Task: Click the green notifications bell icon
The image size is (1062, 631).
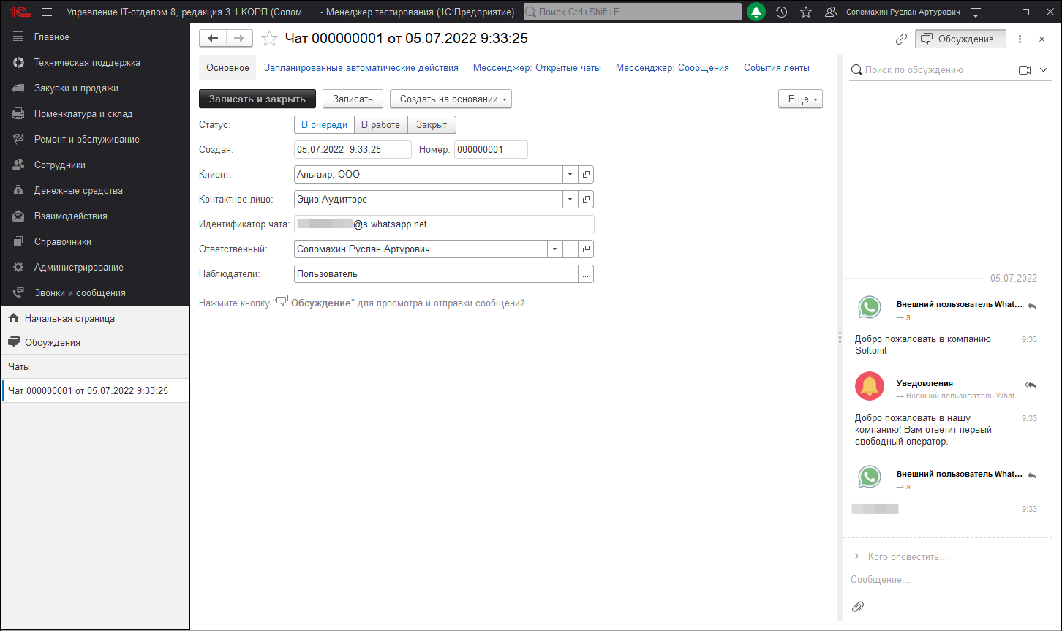Action: coord(756,12)
